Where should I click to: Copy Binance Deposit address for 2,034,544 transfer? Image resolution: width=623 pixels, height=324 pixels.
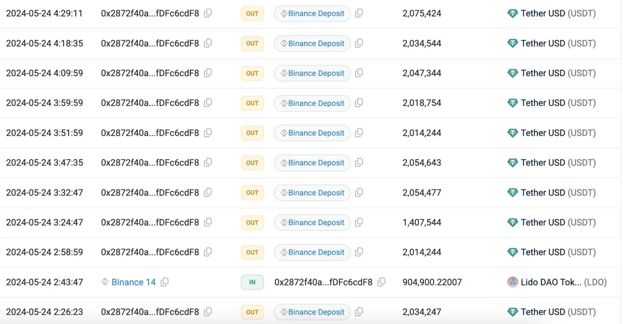coord(359,43)
